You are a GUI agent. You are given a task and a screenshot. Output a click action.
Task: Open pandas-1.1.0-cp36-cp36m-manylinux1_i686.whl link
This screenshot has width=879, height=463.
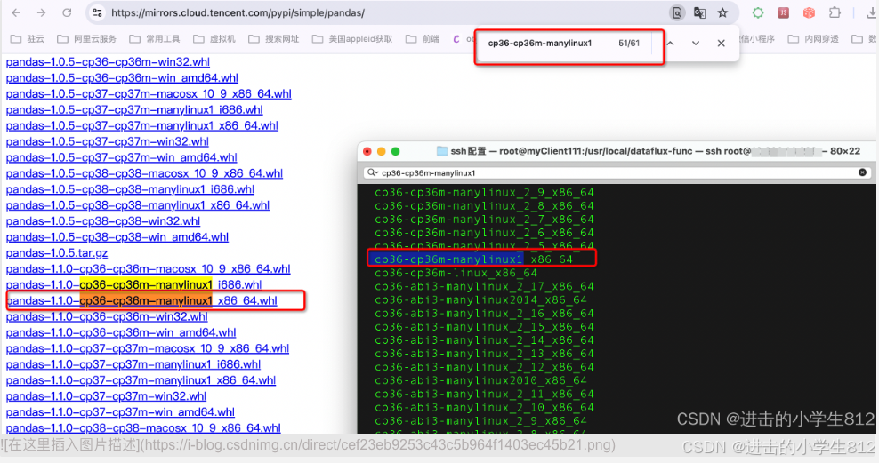[x=133, y=285]
